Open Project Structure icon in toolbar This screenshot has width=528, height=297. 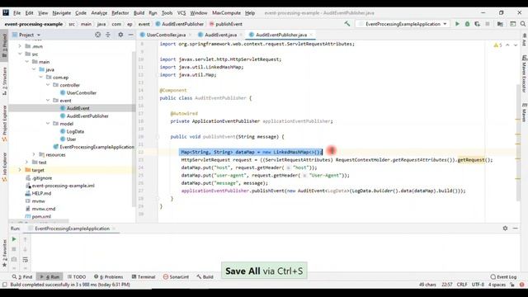[500, 24]
